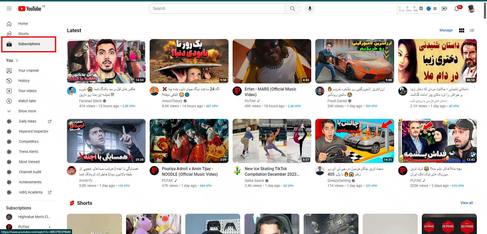Open Erfan - MARS video thumbnail

coord(272,61)
